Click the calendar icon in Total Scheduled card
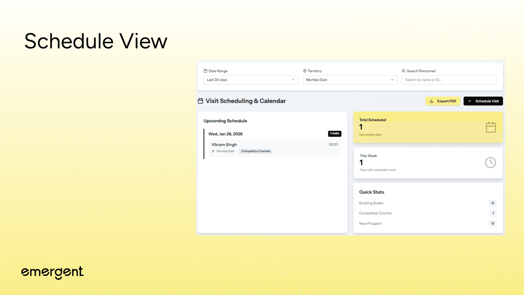The image size is (524, 295). (491, 127)
